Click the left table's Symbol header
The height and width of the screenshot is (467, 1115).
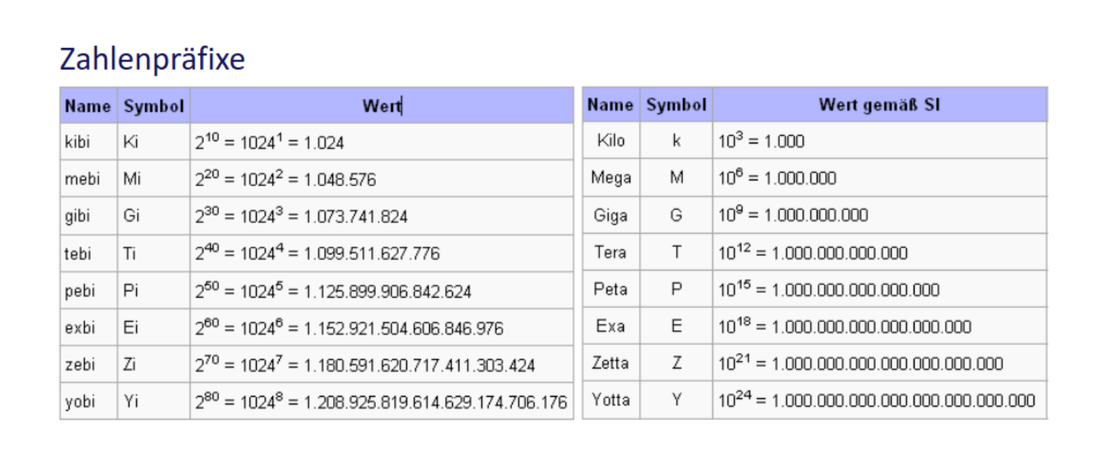[x=154, y=106]
